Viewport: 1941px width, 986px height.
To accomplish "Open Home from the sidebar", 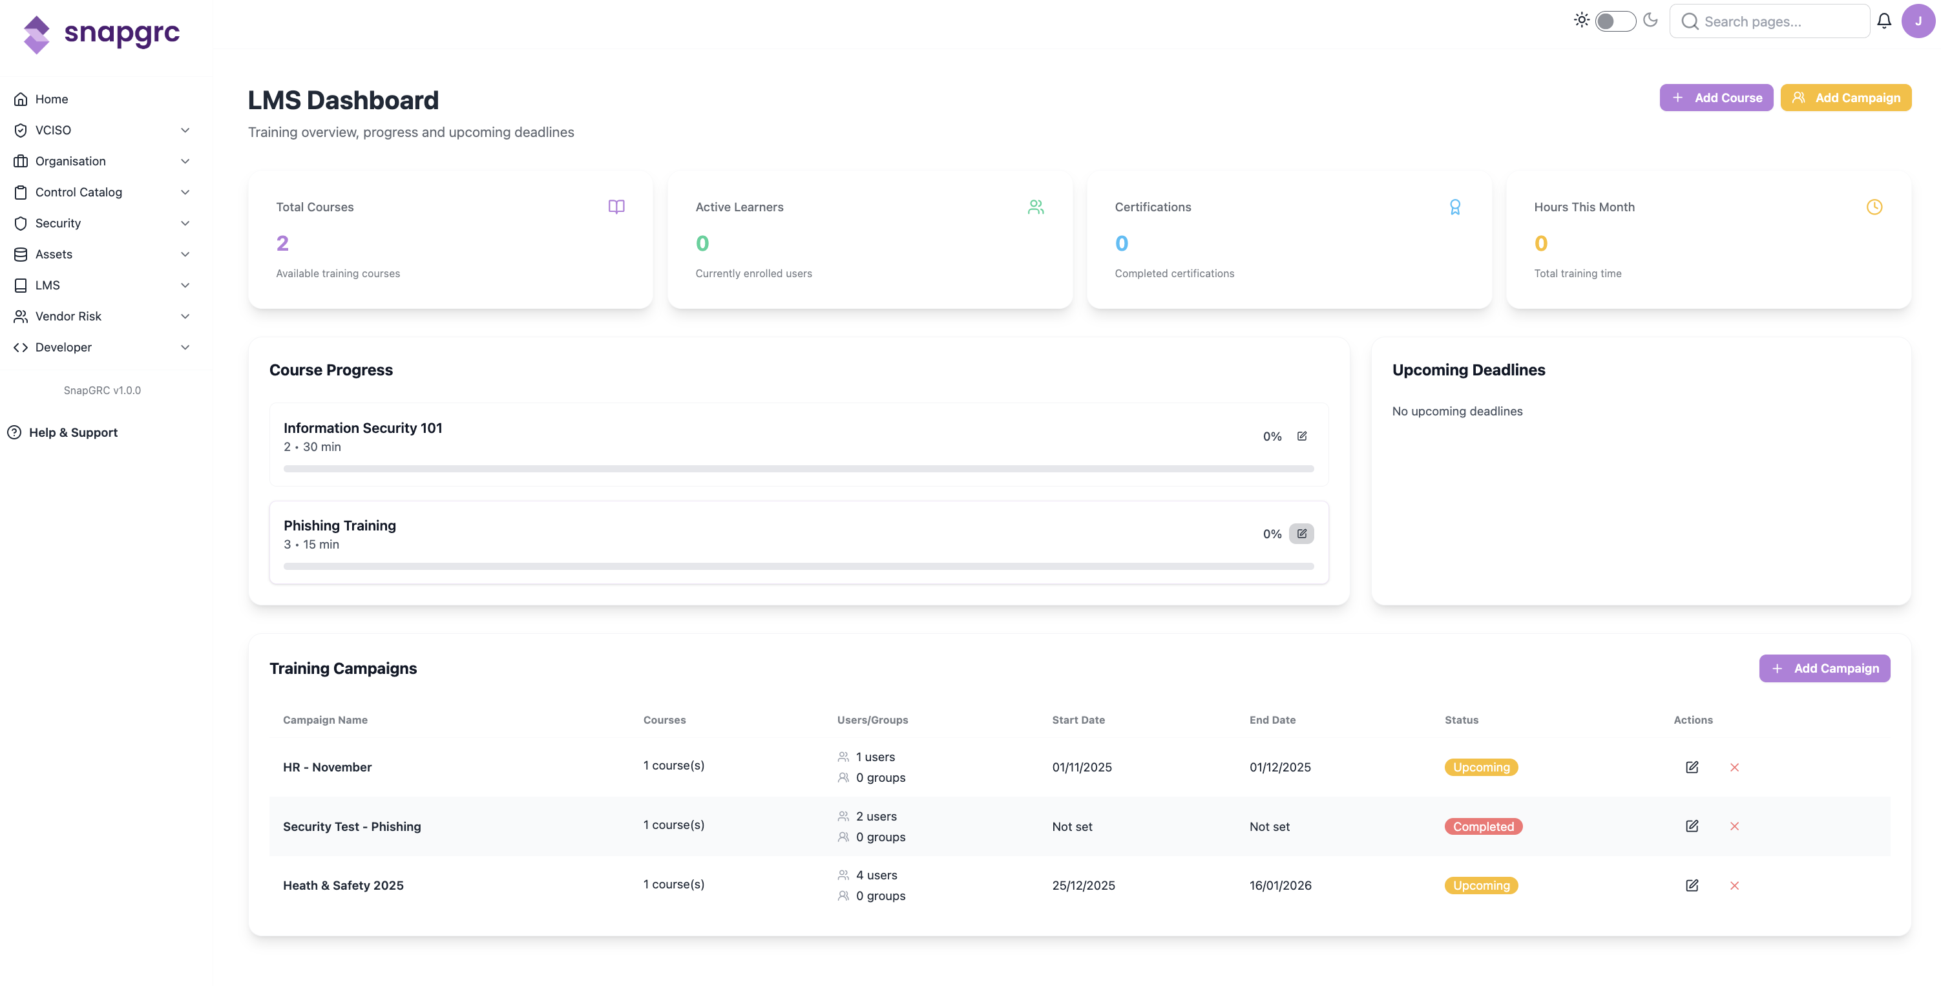I will click(x=51, y=99).
